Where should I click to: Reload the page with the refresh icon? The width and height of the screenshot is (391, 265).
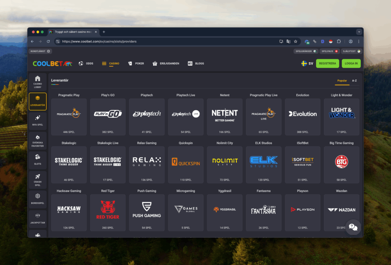click(48, 41)
